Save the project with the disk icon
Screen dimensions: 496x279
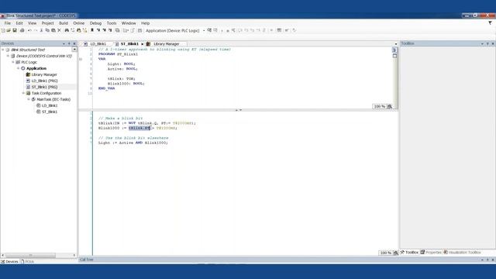click(x=15, y=30)
